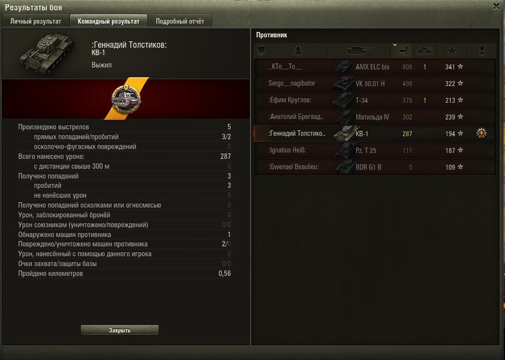Select the Командный результат tab
The height and width of the screenshot is (360, 505).
tap(108, 21)
